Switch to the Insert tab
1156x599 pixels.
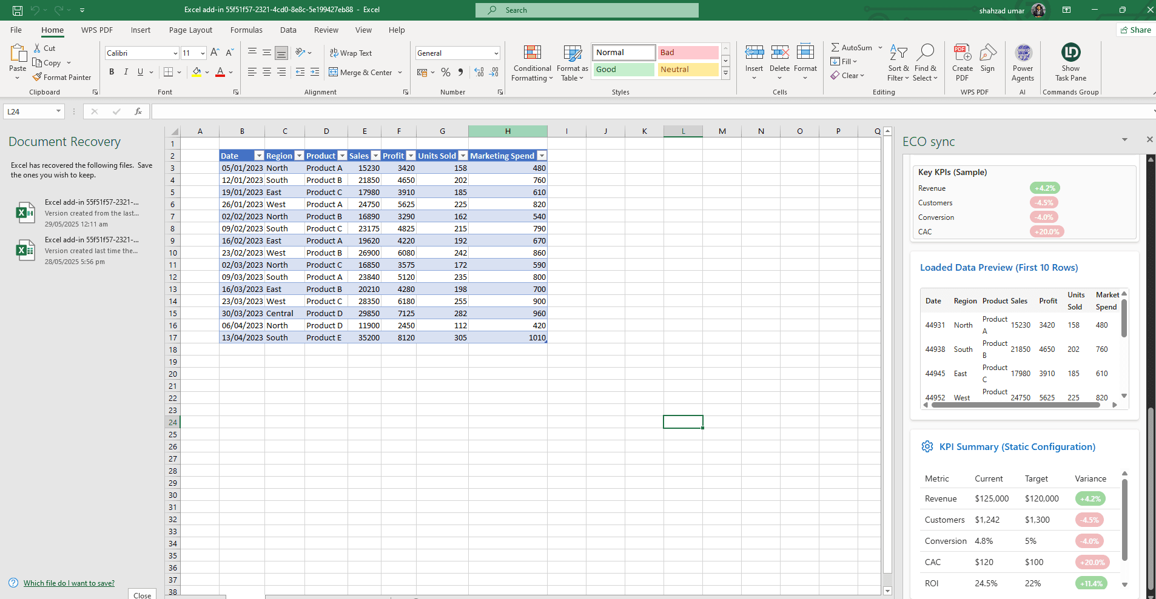[141, 30]
